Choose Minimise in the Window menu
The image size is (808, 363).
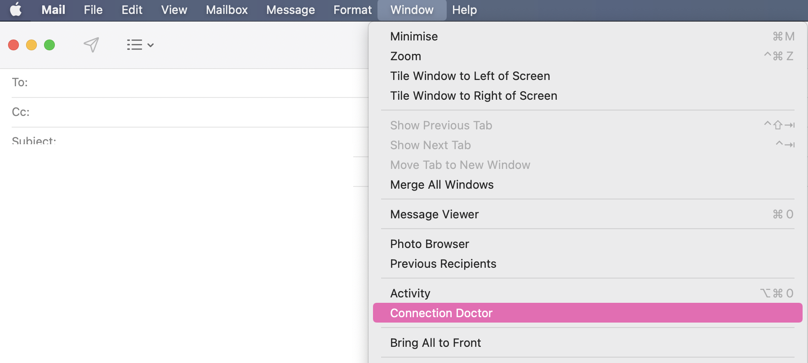(414, 36)
